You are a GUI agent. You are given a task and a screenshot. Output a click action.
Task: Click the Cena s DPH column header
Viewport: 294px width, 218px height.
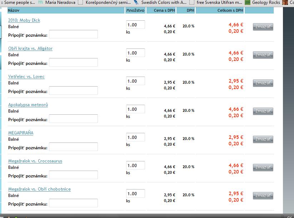click(161, 10)
